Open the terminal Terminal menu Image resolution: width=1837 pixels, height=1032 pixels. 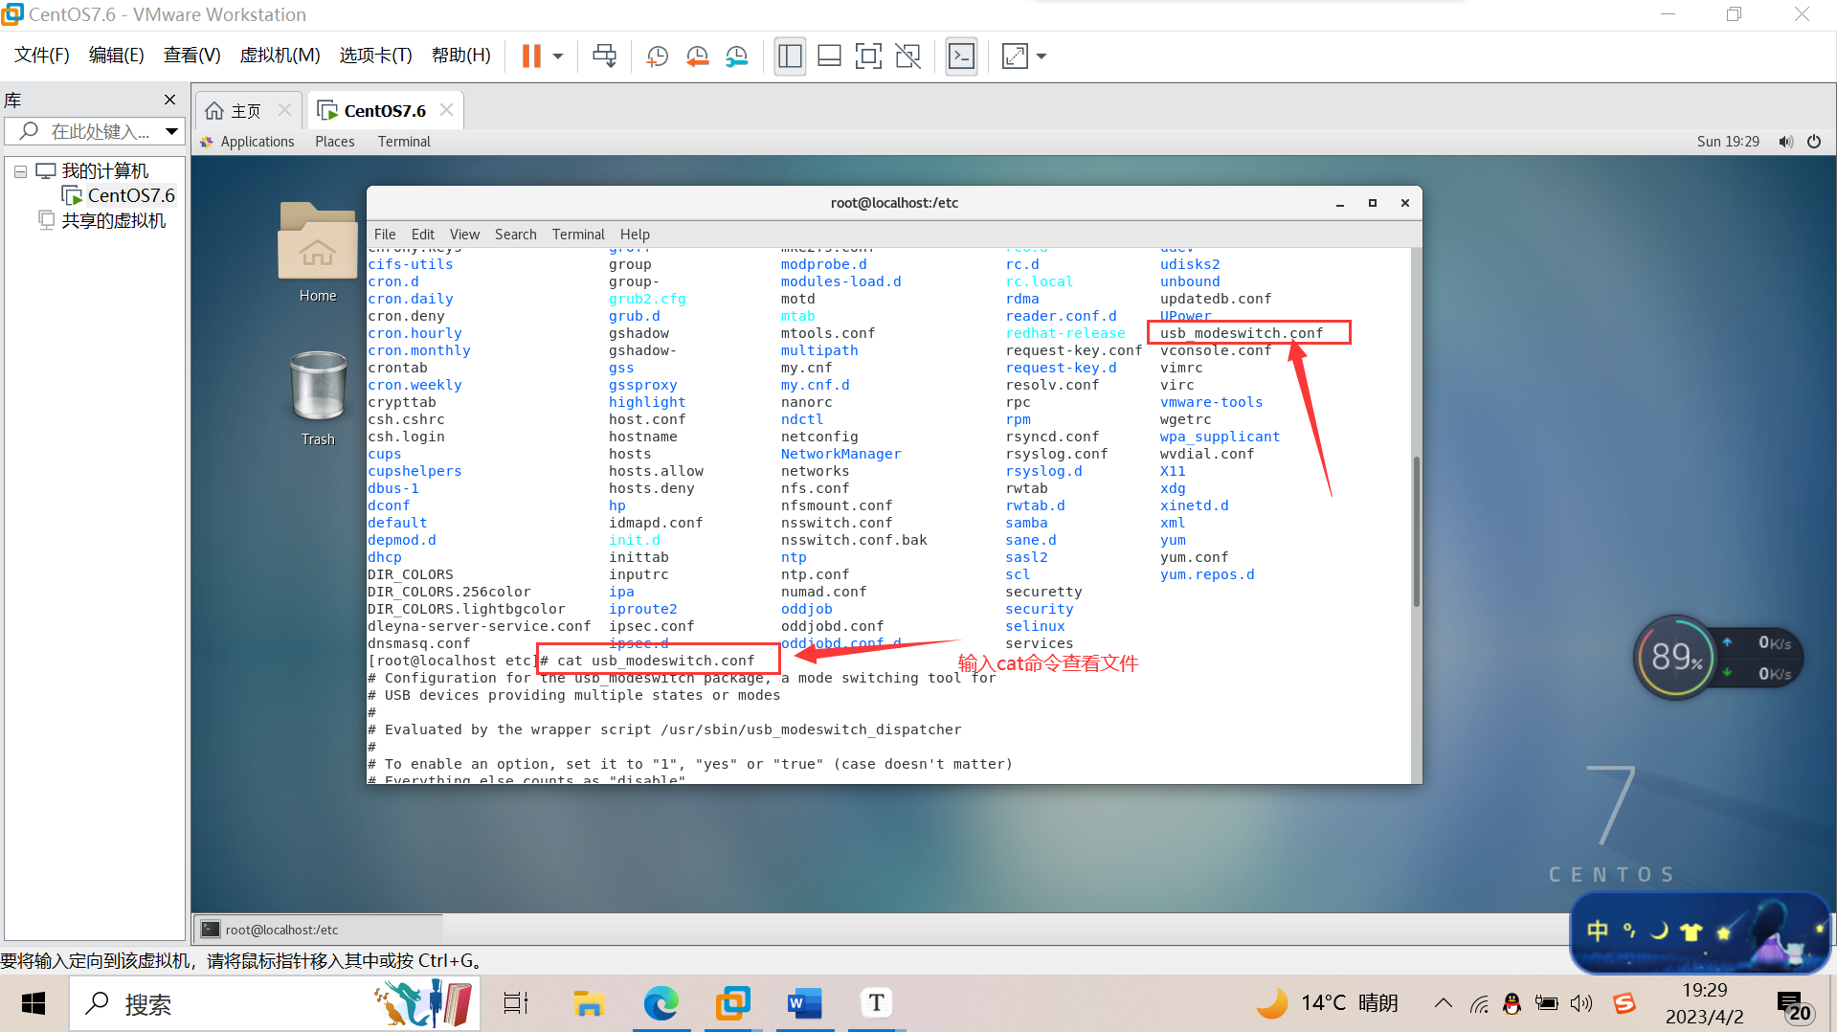(x=578, y=234)
